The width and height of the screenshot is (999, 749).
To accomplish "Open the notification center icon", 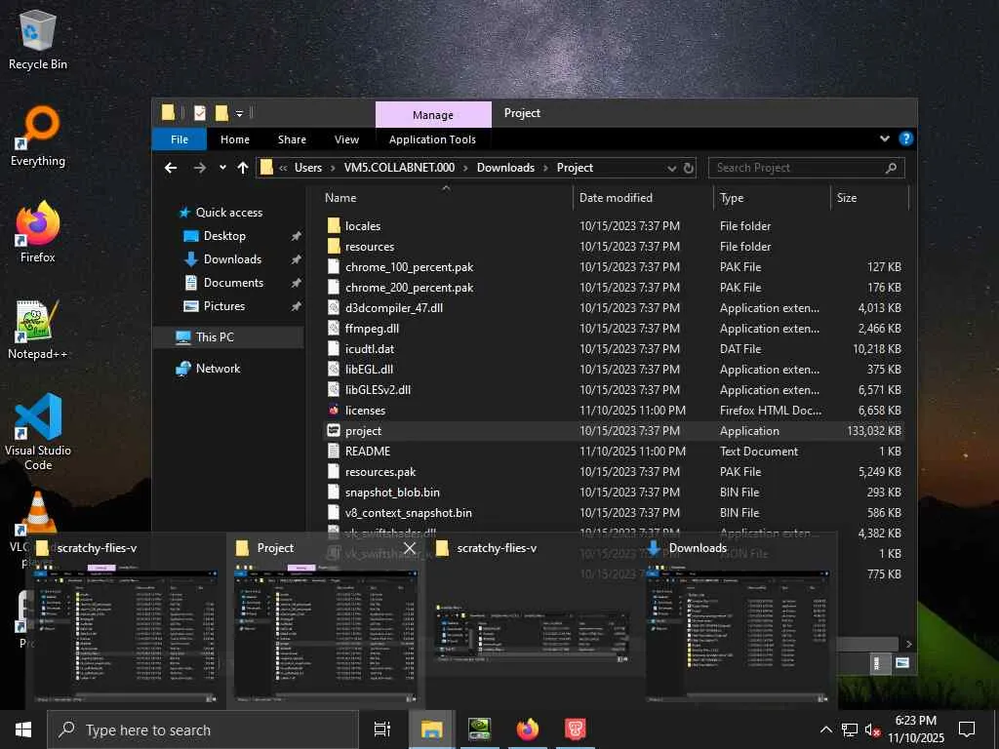I will 967,729.
